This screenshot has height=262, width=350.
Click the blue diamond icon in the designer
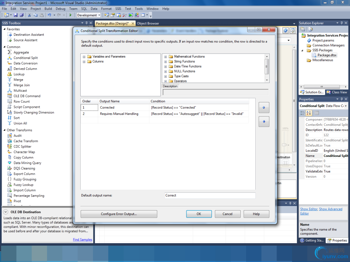285,30
